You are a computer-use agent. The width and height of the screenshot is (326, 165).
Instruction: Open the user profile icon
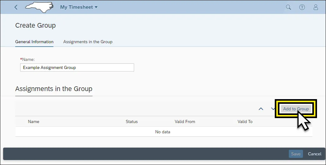(x=316, y=7)
